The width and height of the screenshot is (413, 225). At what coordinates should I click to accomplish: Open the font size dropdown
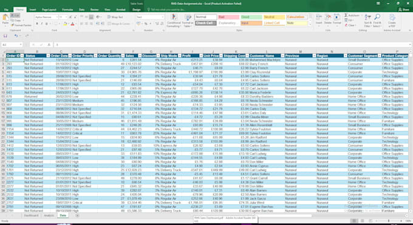(x=66, y=17)
